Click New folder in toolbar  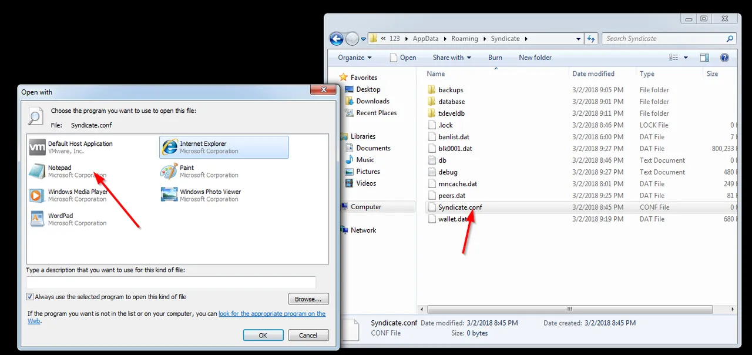pyautogui.click(x=535, y=58)
